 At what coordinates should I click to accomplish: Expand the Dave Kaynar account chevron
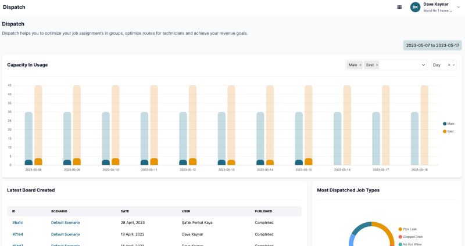(458, 7)
